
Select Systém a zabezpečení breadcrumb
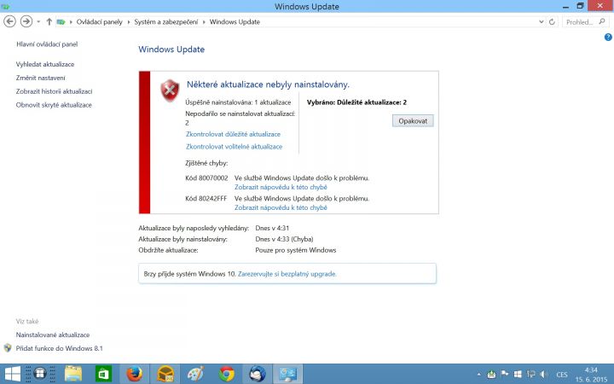click(166, 22)
